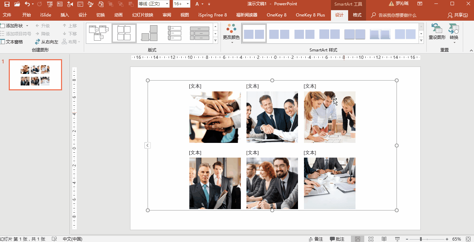
Task: Switch to iSlide tab
Action: tap(46, 15)
